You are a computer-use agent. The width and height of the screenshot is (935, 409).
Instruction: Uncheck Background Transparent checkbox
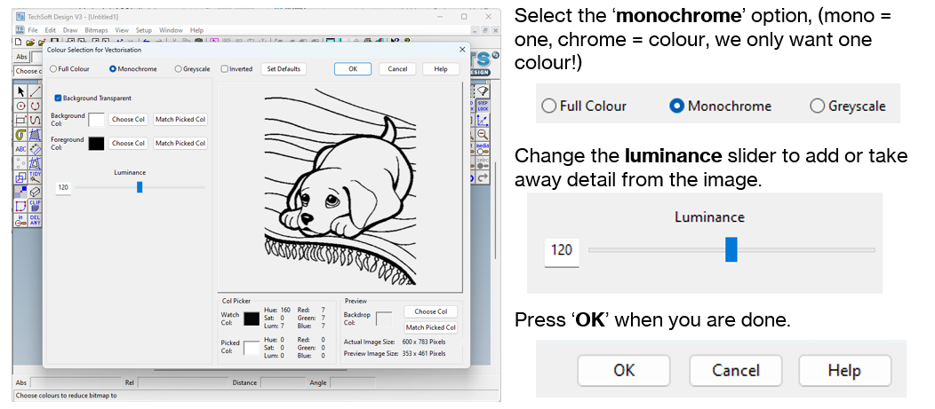click(x=58, y=98)
